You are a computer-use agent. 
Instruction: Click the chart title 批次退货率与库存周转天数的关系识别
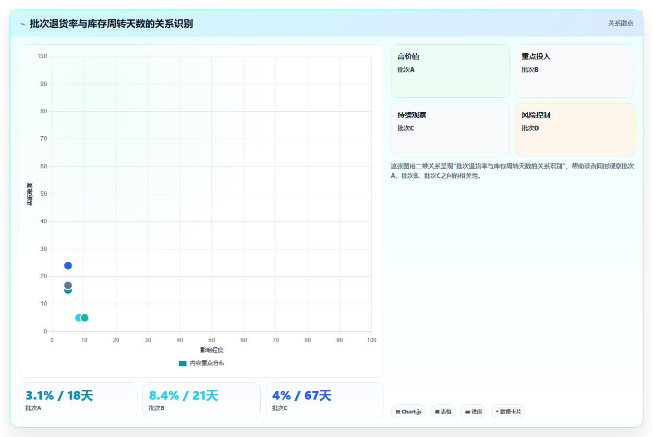pos(111,24)
